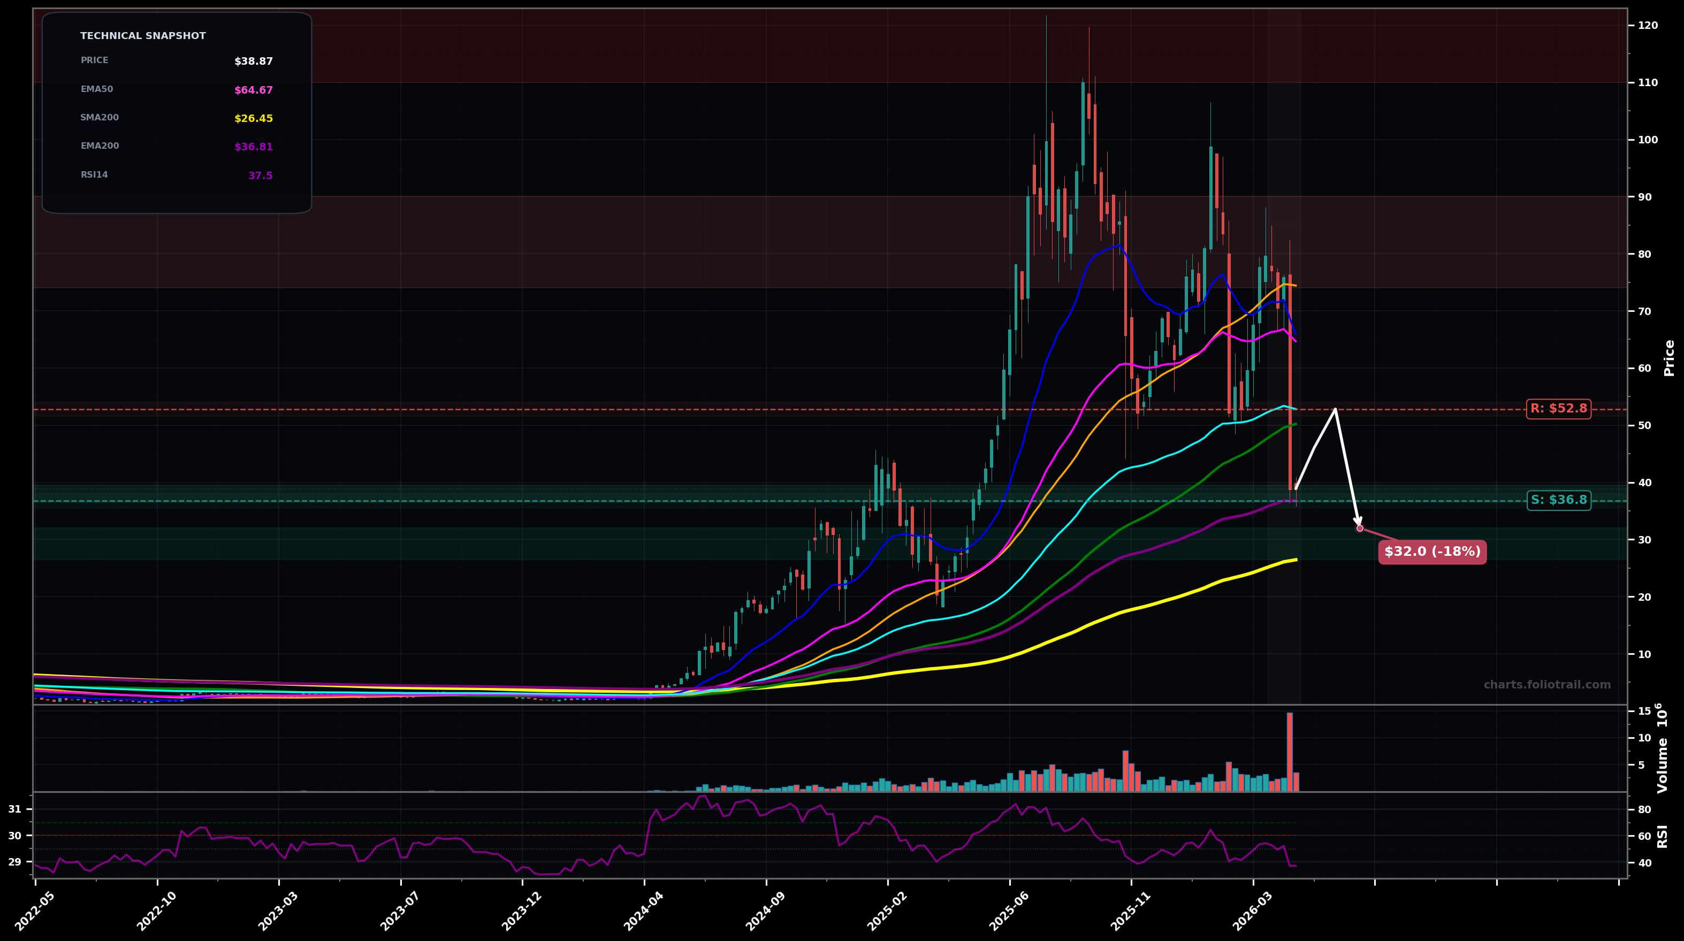Viewport: 1684px width, 941px height.
Task: Click the 90 price axis tick
Action: 1644,197
